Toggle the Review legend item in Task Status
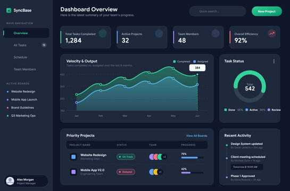290x191 pixels. [274, 110]
